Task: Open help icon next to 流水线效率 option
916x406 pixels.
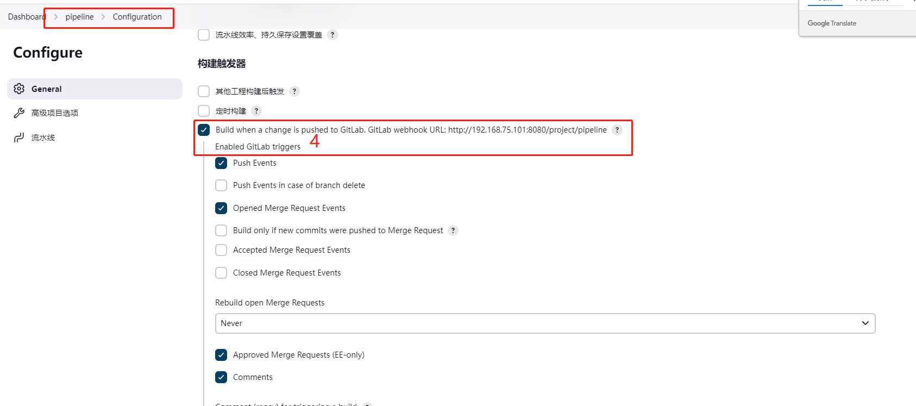Action: coord(332,35)
